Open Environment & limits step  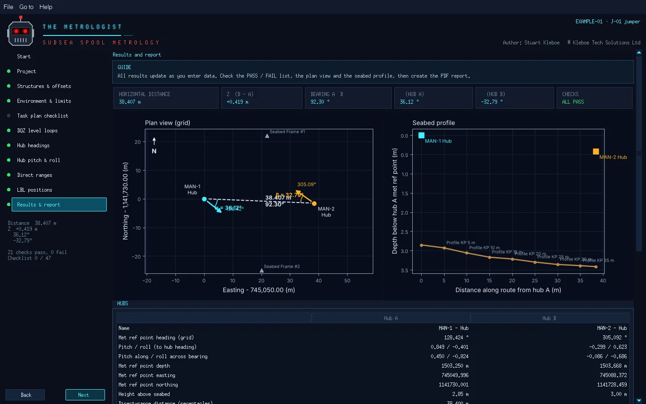pyautogui.click(x=44, y=101)
